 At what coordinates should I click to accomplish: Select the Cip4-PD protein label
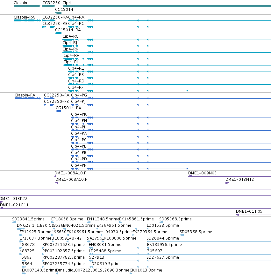(x=79, y=159)
